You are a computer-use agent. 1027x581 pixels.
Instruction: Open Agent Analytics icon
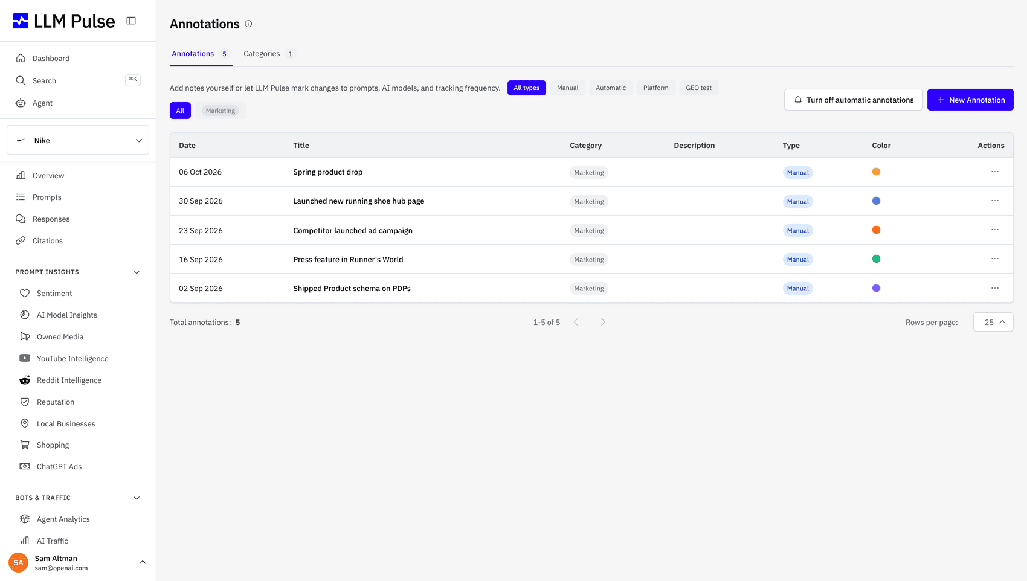(x=25, y=519)
